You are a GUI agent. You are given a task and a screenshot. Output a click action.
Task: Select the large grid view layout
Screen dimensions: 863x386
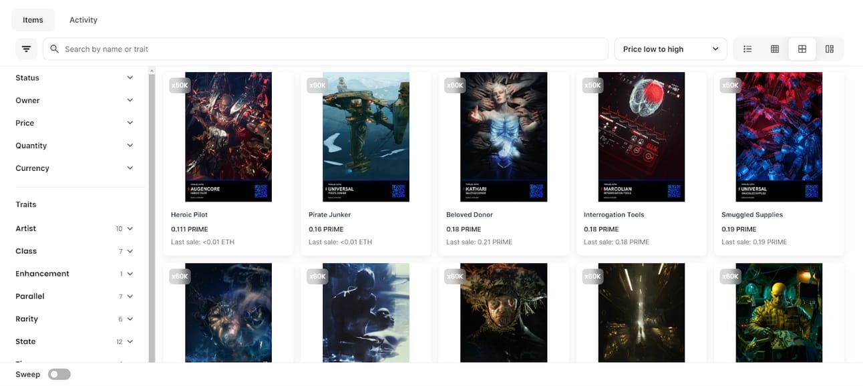[x=802, y=49]
